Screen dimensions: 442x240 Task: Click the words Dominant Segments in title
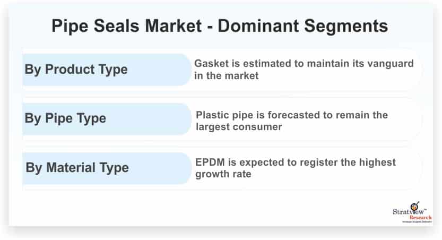303,26
